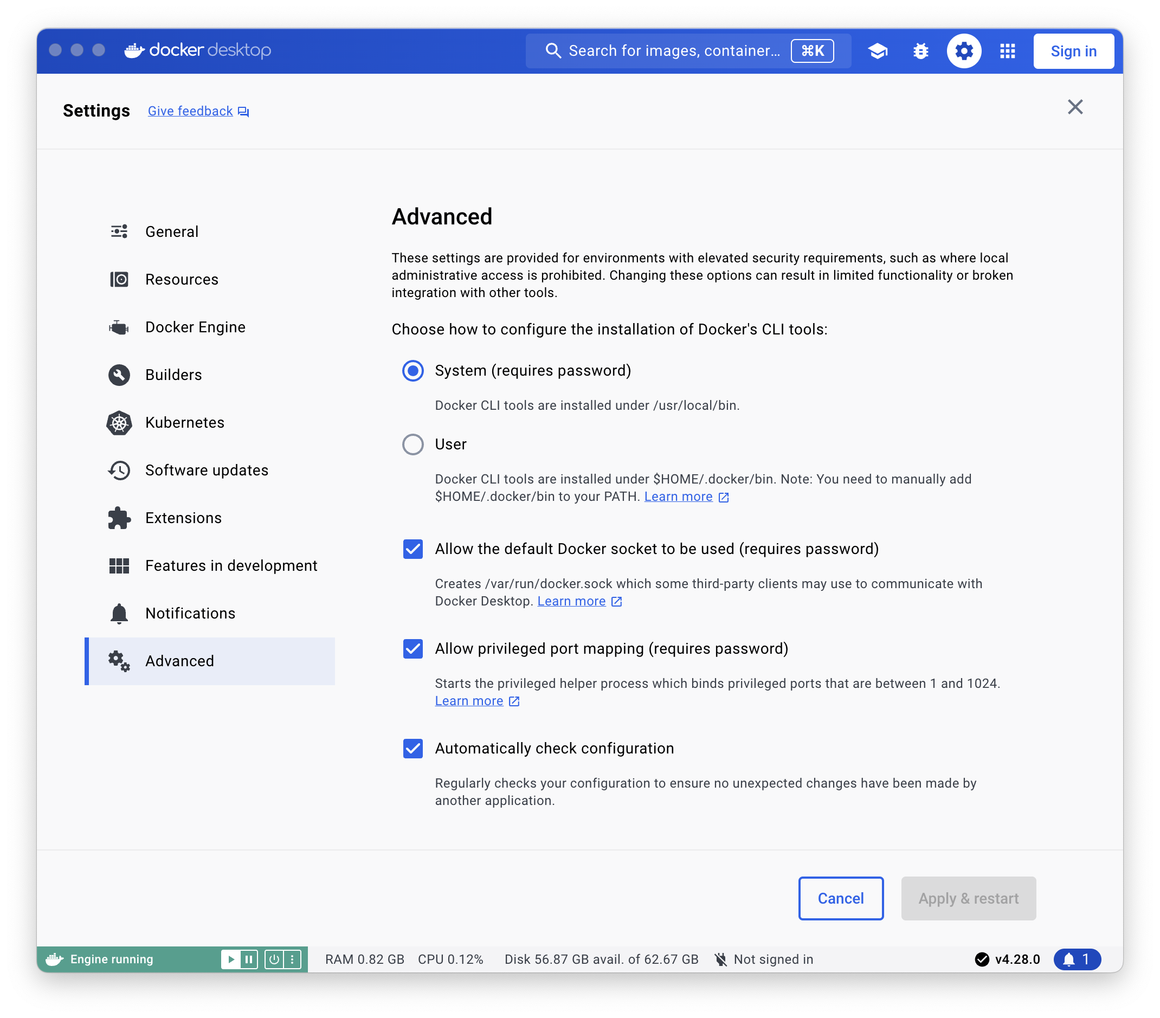Click the notifications bell badge showing 1

(1077, 959)
